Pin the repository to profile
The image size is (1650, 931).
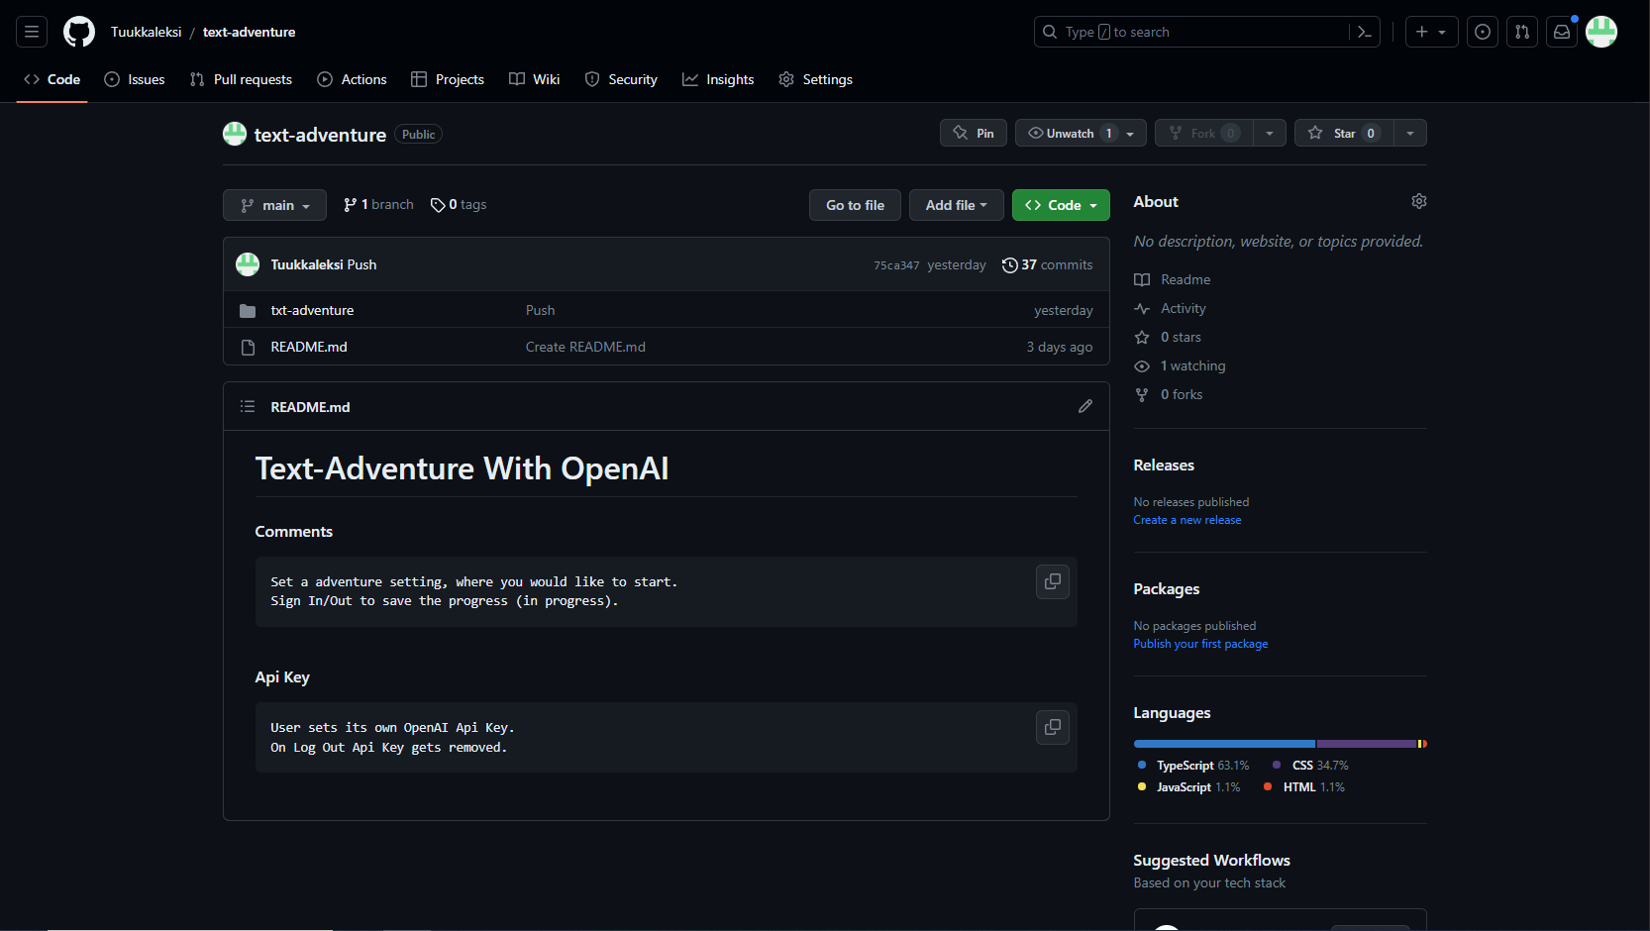tap(974, 133)
